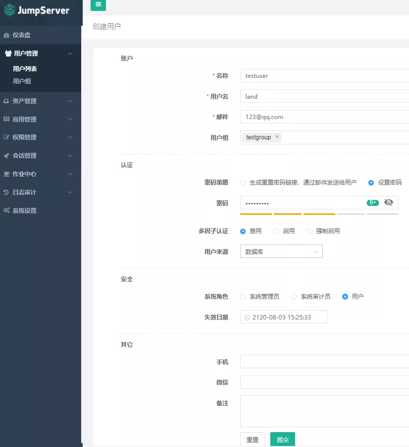Click the 备注 remarks text area
Image resolution: width=409 pixels, height=447 pixels.
coord(324,411)
